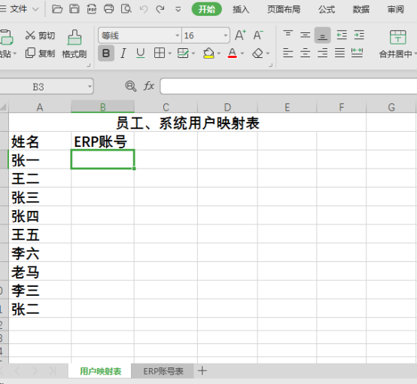Align text to vertical middle

tap(306, 35)
